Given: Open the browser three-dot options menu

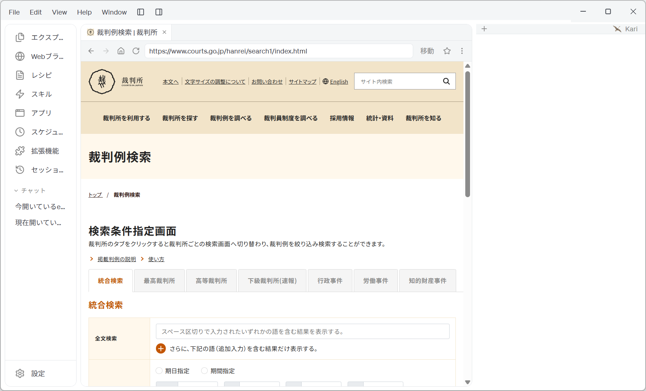Looking at the screenshot, I should tap(462, 51).
